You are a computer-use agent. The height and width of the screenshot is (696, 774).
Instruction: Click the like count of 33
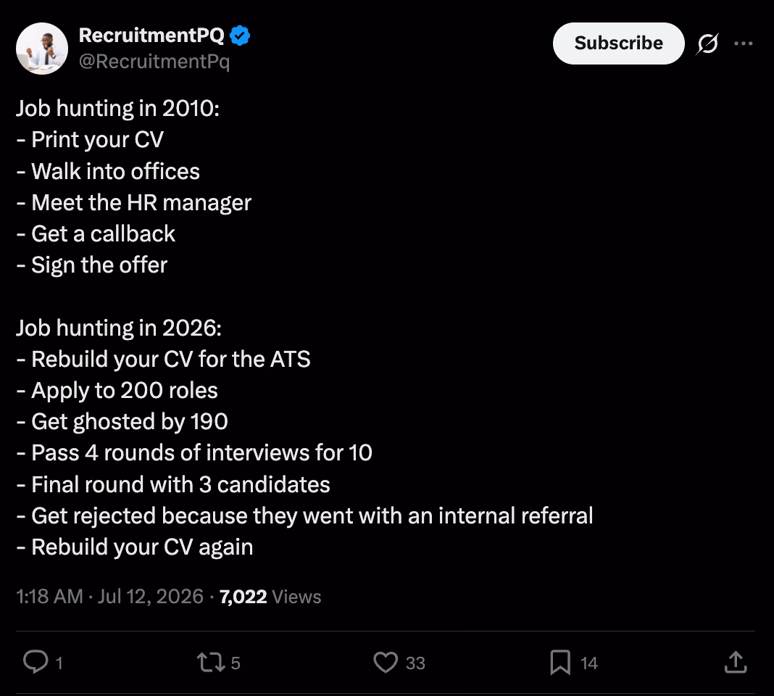(415, 663)
